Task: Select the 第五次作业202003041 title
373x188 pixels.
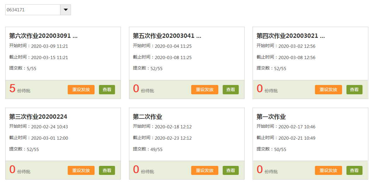Action: (x=167, y=36)
